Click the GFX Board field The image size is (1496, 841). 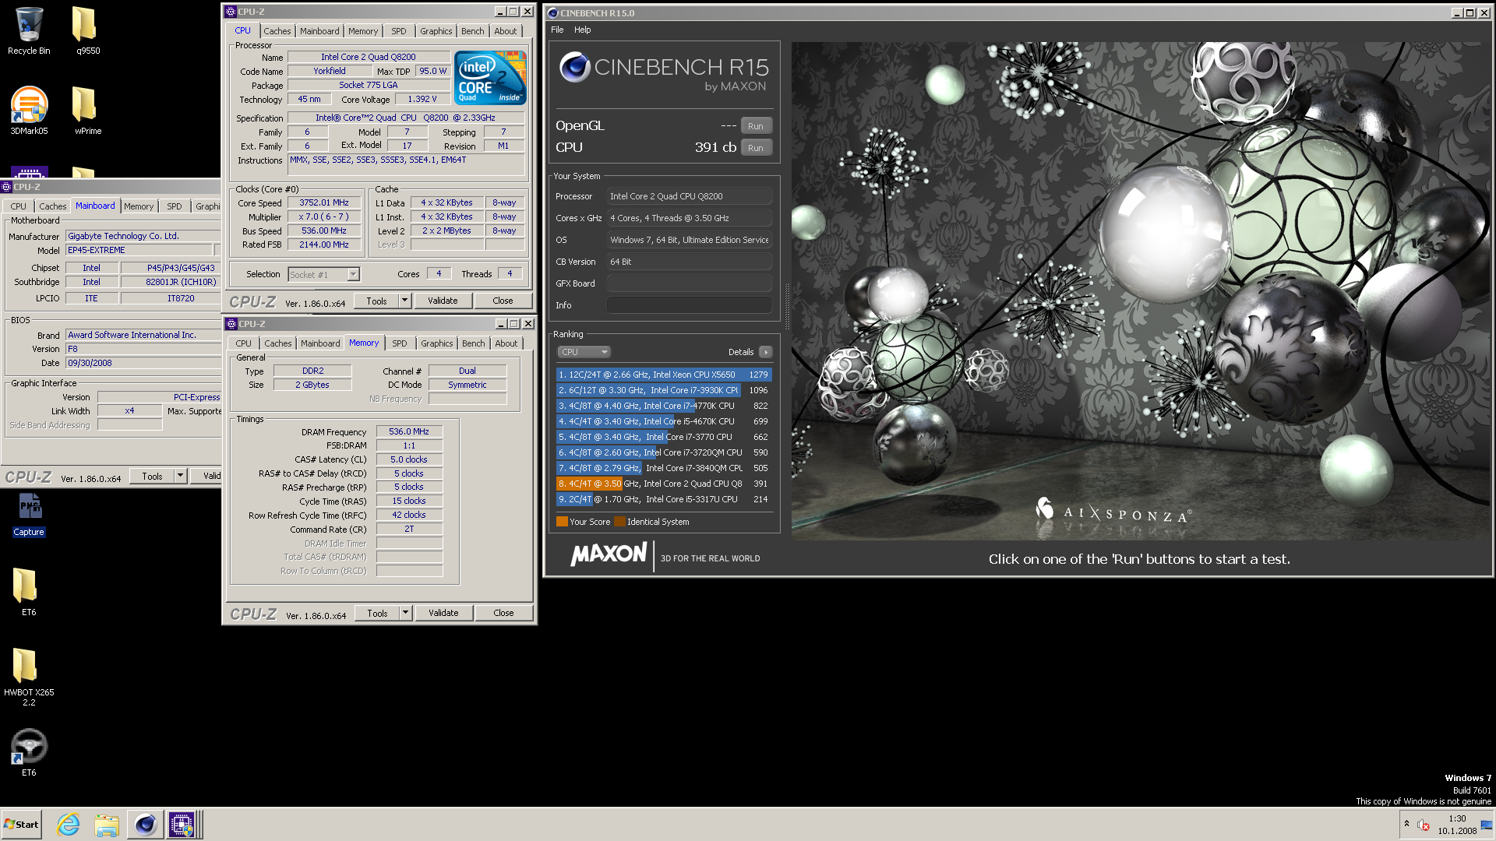689,283
